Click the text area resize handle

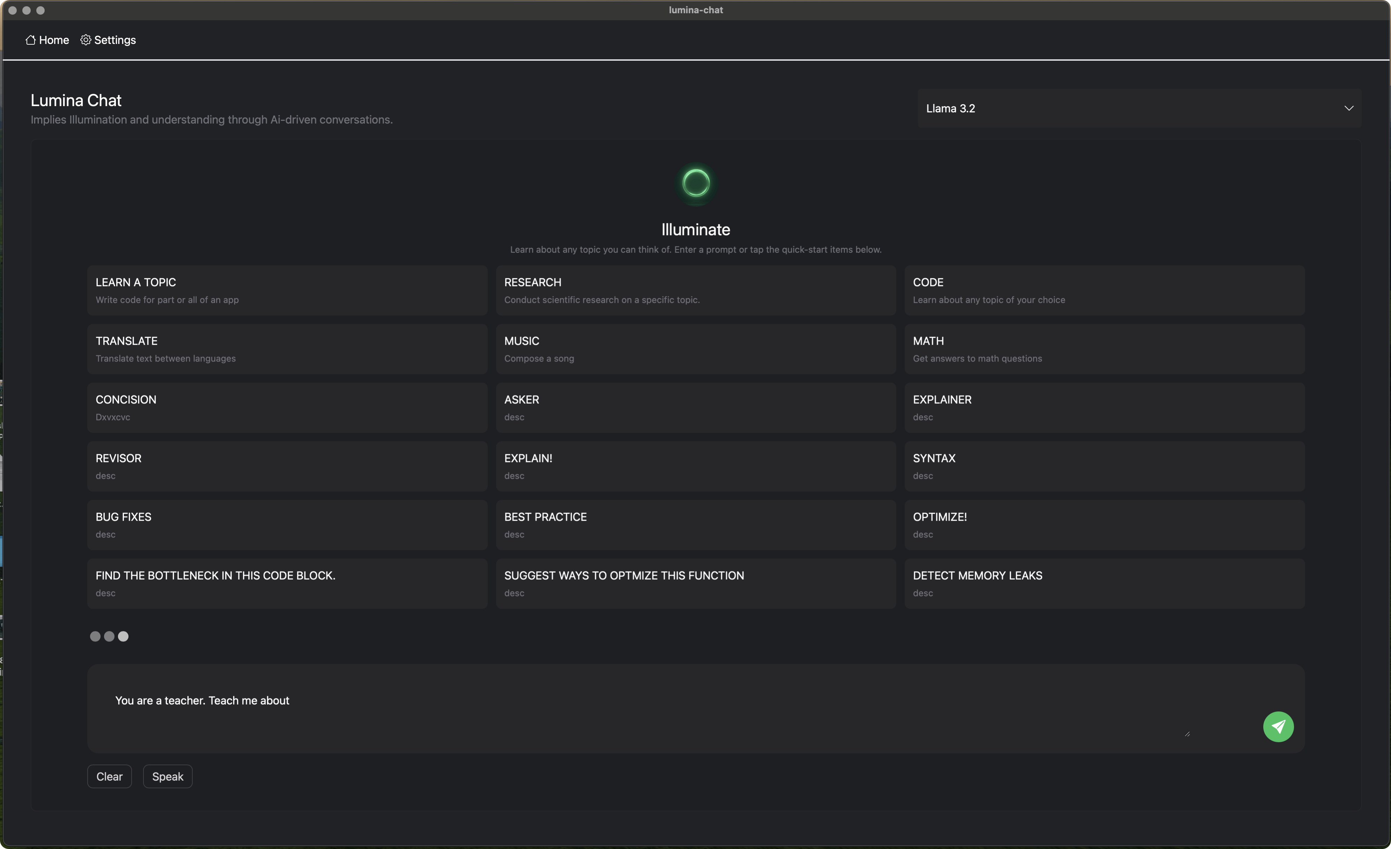tap(1187, 734)
